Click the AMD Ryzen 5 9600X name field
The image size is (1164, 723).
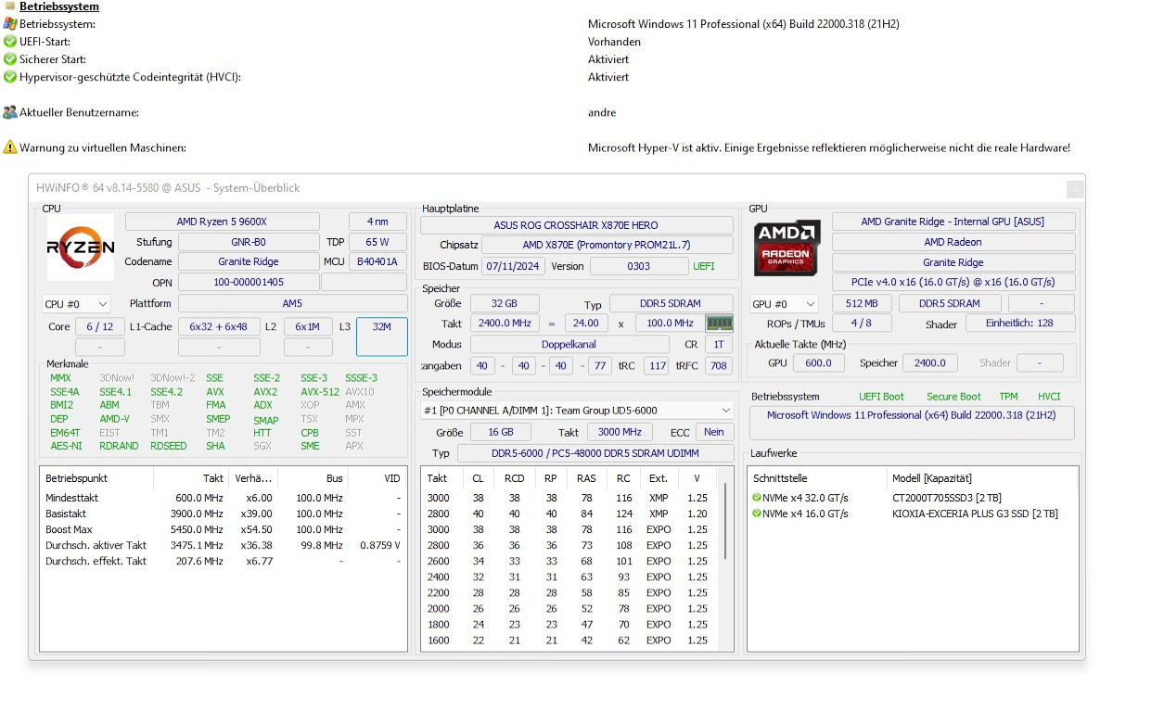(222, 222)
